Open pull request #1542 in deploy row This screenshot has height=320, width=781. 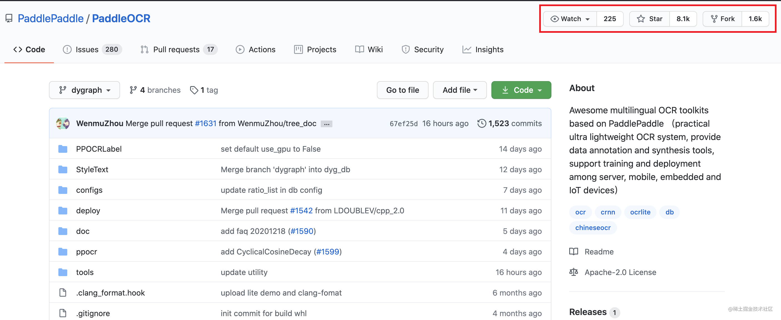tap(301, 211)
